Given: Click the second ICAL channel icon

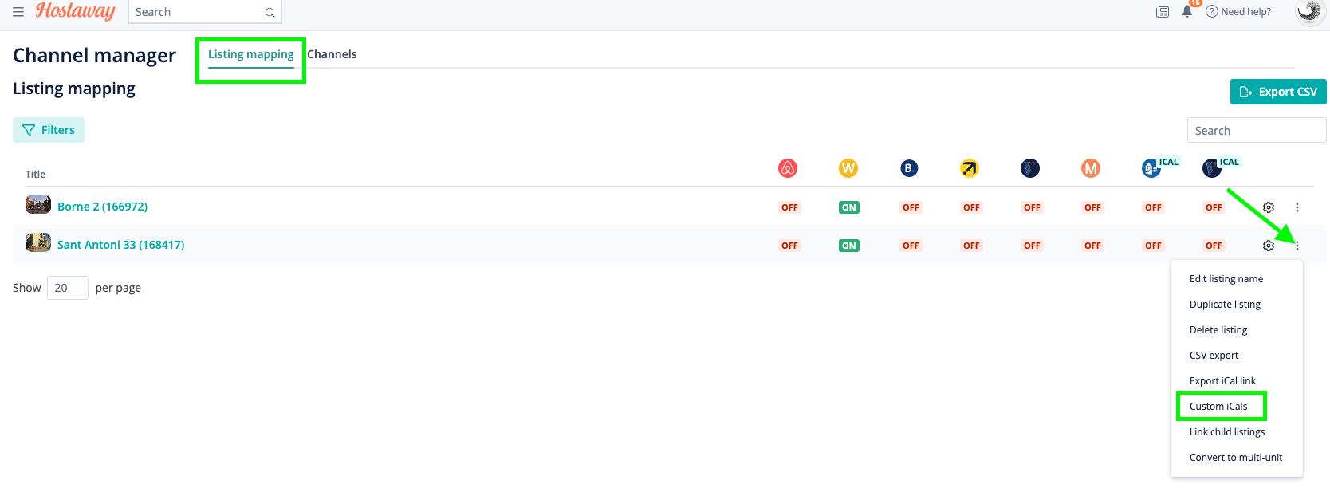Looking at the screenshot, I should pyautogui.click(x=1212, y=168).
